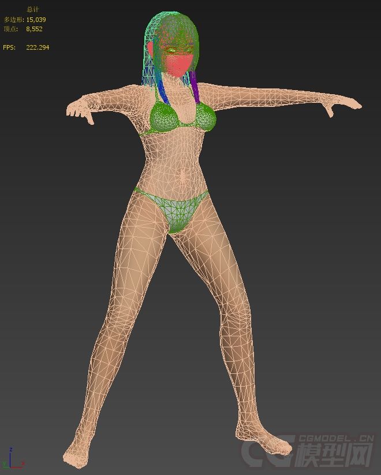
Task: Click the FPS value 222.294
Action: [x=38, y=47]
